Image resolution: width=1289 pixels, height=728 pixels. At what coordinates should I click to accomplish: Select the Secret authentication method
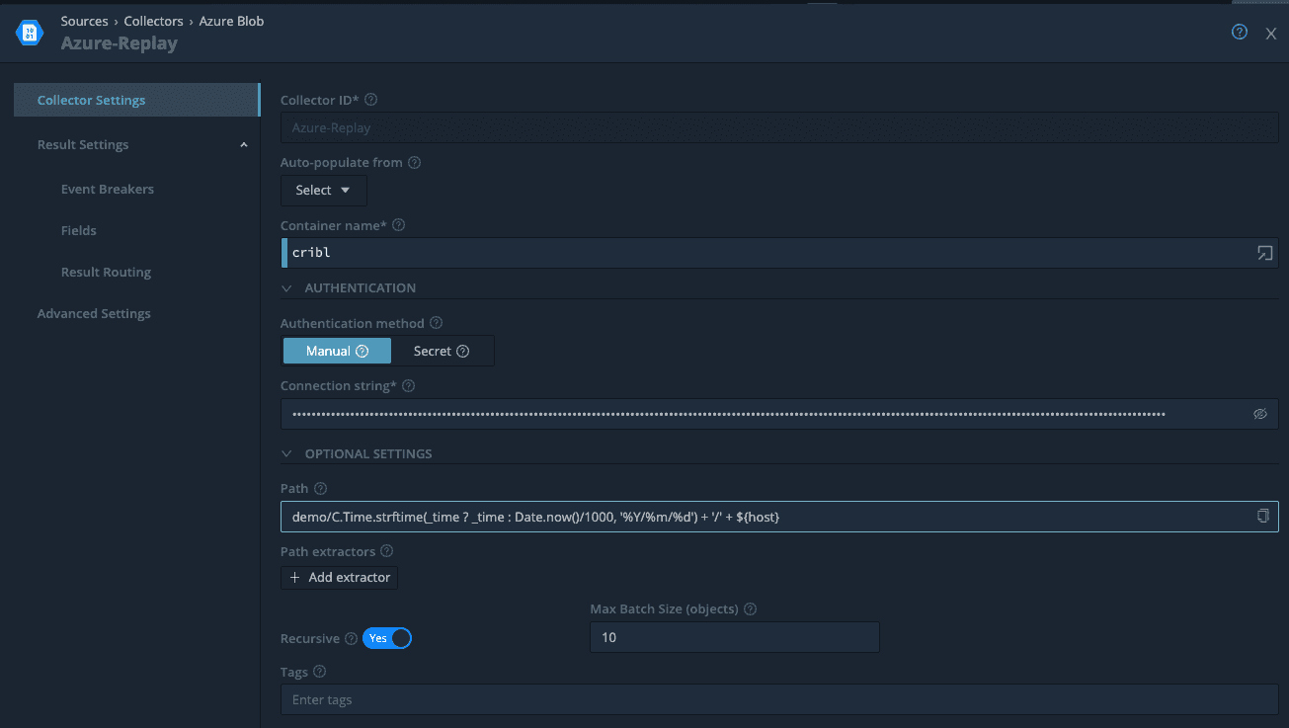pos(441,351)
